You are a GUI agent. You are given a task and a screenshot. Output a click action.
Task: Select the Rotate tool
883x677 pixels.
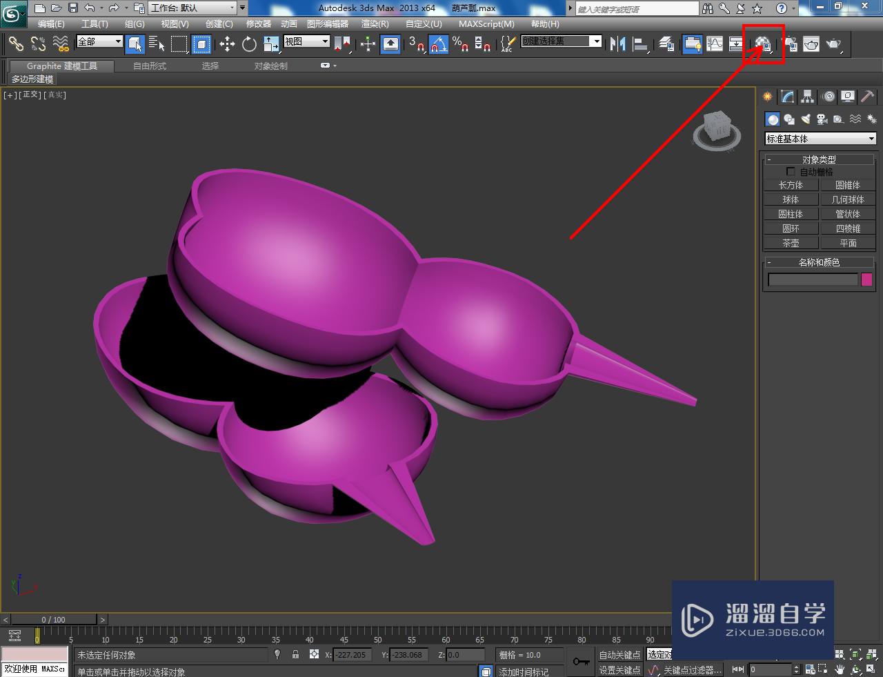pyautogui.click(x=249, y=44)
